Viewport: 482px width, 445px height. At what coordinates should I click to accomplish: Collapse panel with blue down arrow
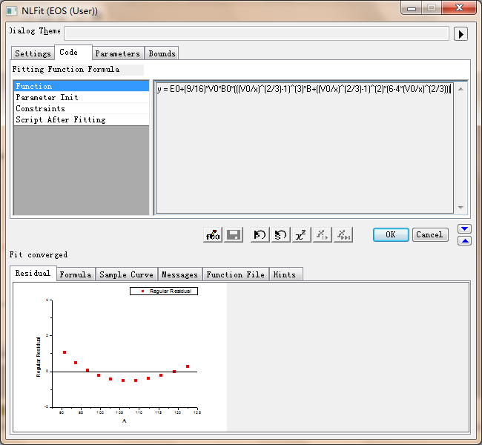tap(464, 229)
